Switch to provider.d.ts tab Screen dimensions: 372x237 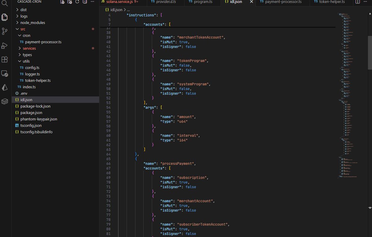(165, 2)
